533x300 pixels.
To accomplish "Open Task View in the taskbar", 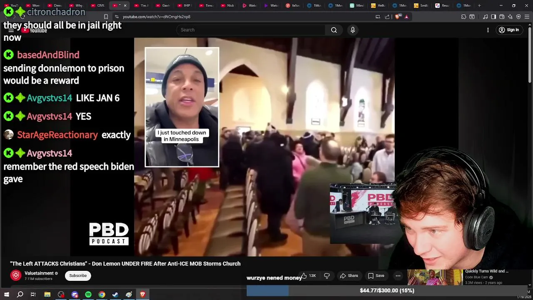I will click(33, 295).
